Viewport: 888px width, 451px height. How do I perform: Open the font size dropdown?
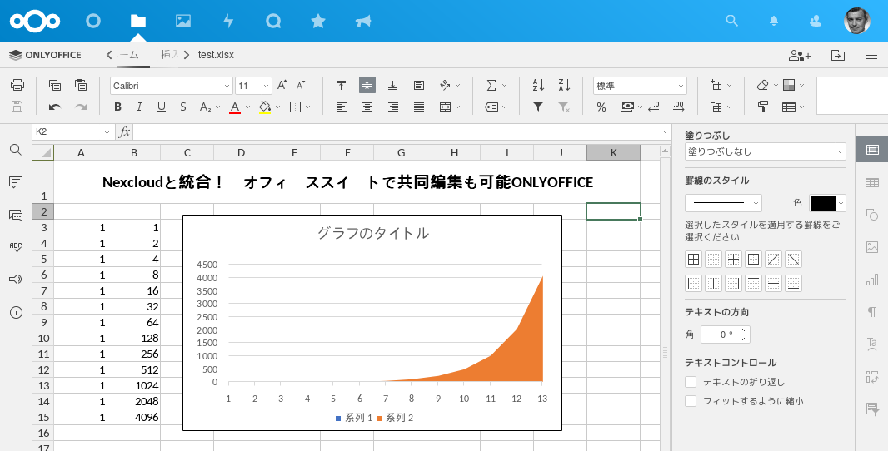[x=267, y=86]
